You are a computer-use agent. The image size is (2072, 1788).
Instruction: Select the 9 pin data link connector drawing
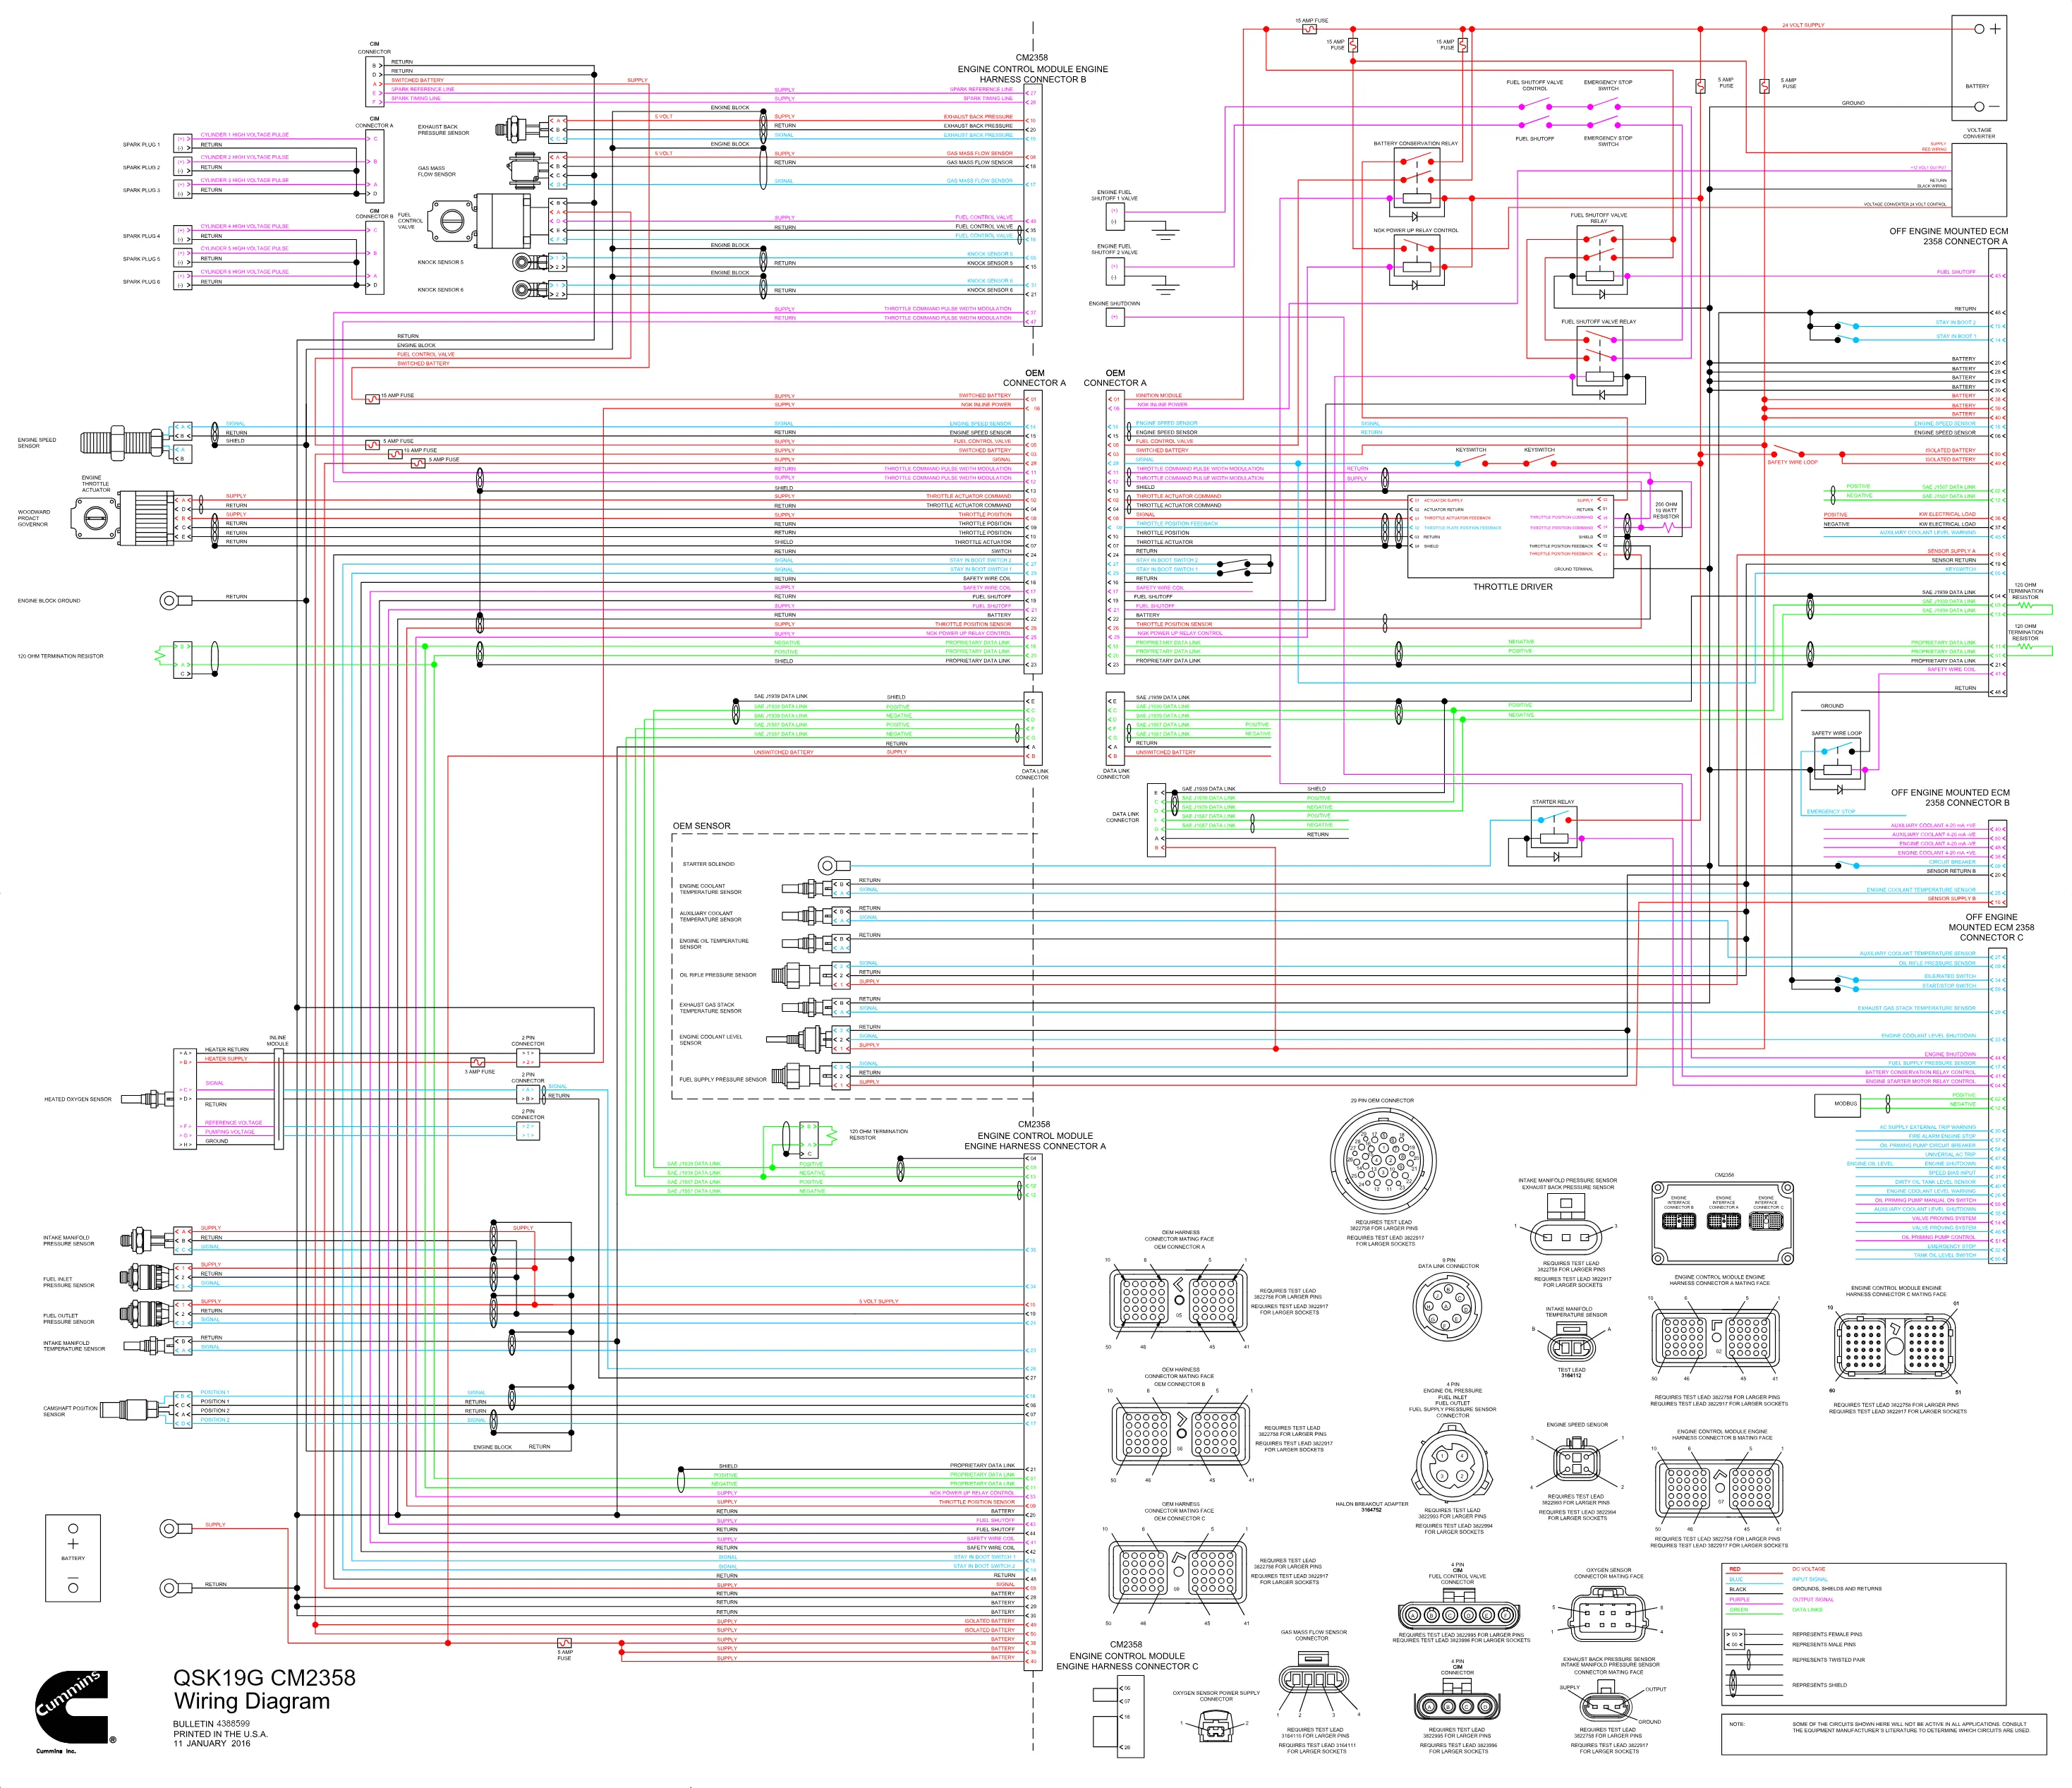tap(1447, 1307)
